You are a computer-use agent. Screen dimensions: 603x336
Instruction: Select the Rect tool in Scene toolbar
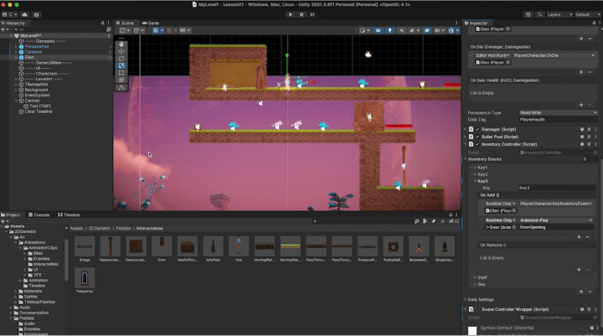point(121,72)
